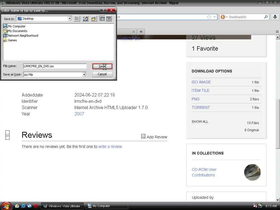Close the current browser tab

(133, 32)
